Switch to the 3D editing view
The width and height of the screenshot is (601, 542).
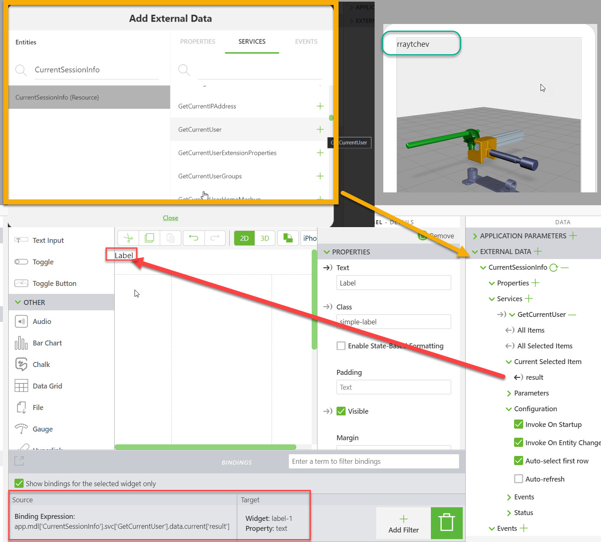(264, 238)
